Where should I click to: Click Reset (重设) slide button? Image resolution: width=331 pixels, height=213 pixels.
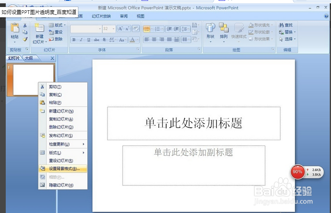pos(55,32)
